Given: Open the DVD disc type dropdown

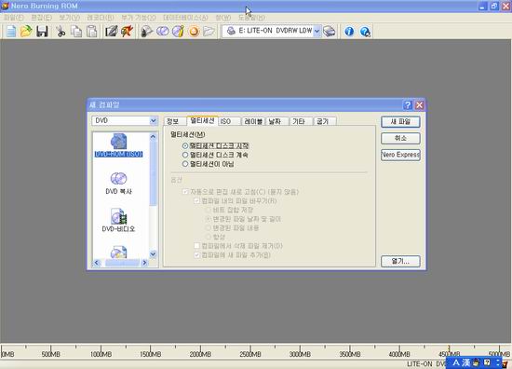Looking at the screenshot, I should click(154, 121).
